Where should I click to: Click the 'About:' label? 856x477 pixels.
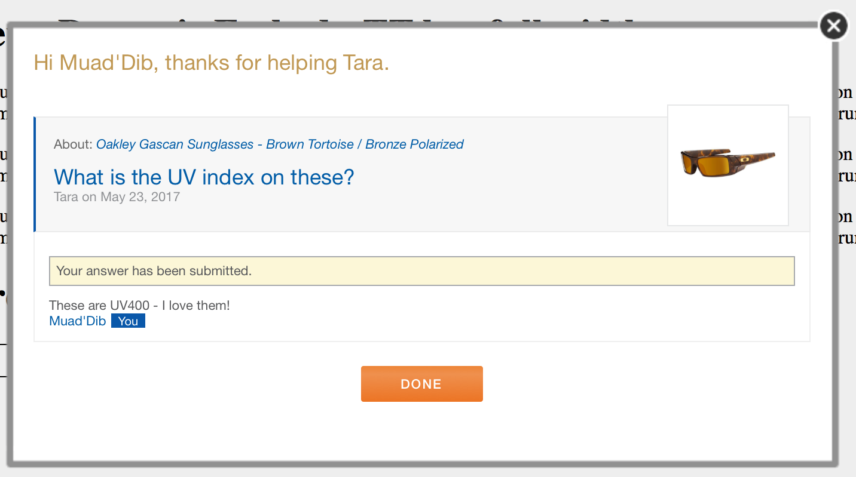73,144
